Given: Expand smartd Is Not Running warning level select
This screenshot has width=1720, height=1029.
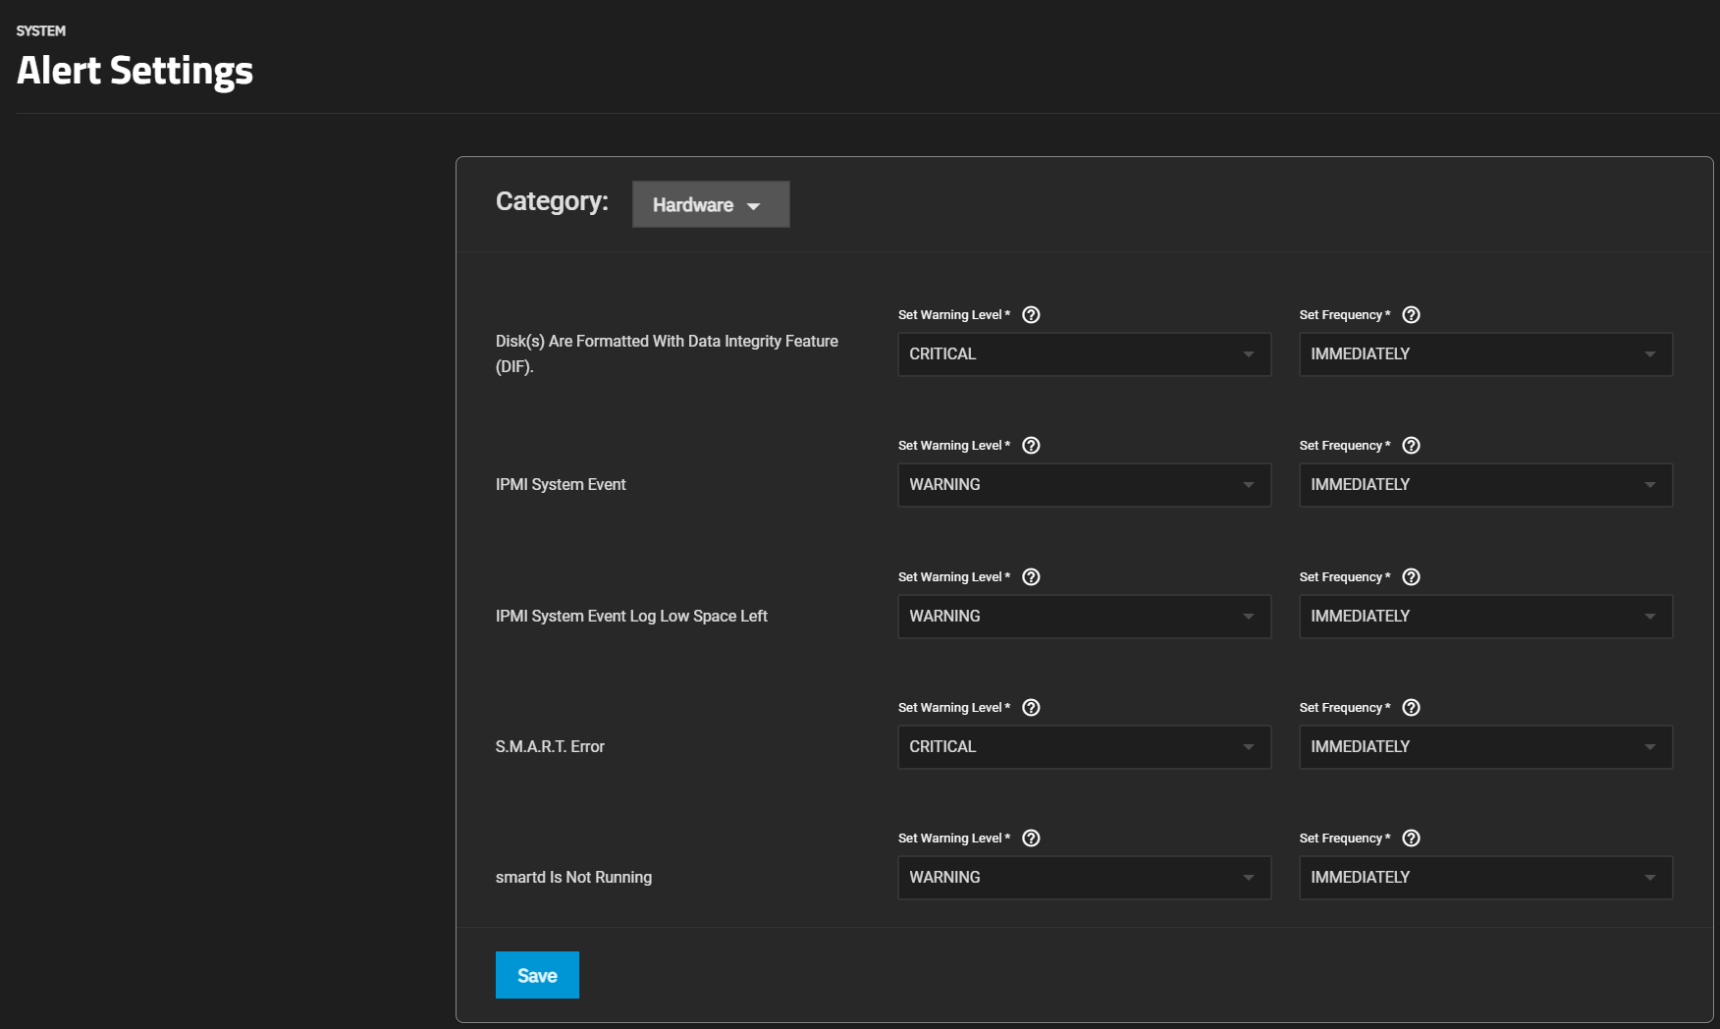Looking at the screenshot, I should pos(1084,878).
